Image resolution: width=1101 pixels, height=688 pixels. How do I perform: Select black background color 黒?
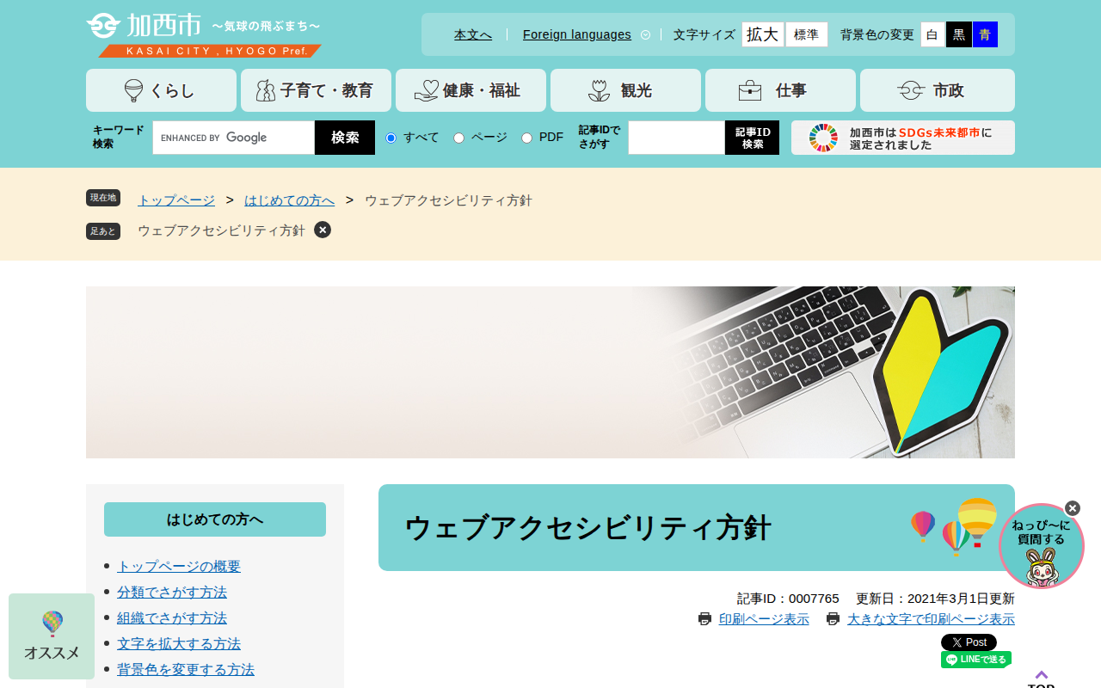coord(959,34)
